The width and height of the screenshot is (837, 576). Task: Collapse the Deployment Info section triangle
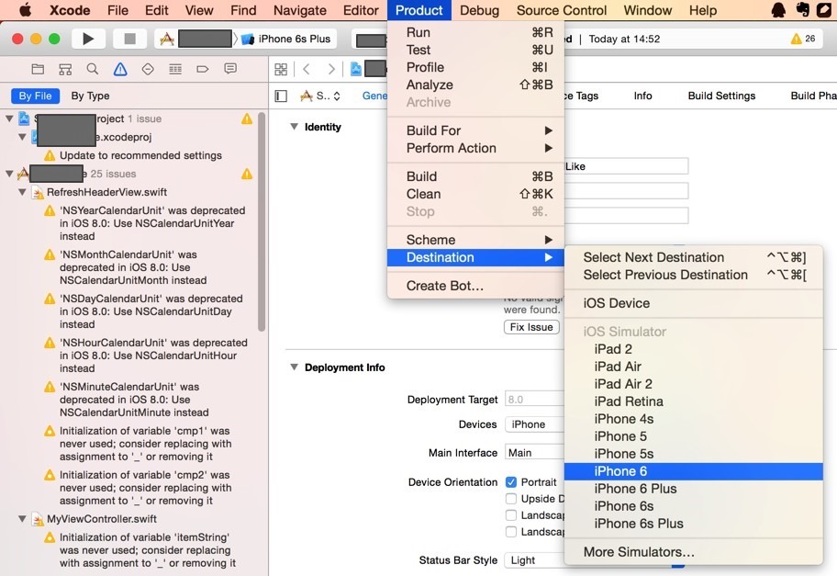point(294,367)
